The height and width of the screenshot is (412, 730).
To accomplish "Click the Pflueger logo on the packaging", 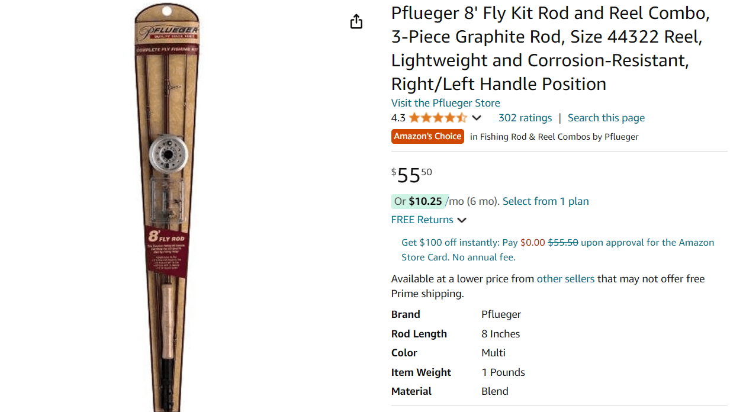I will coord(168,33).
